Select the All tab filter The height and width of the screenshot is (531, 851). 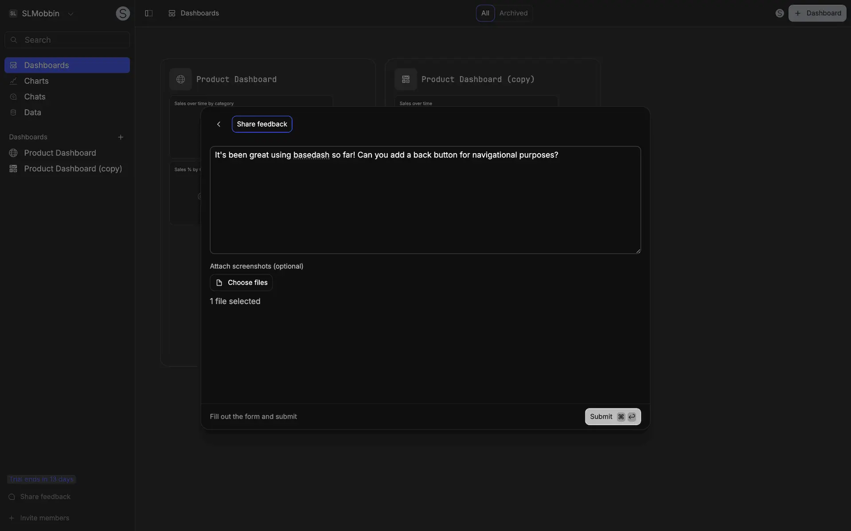[x=485, y=13]
